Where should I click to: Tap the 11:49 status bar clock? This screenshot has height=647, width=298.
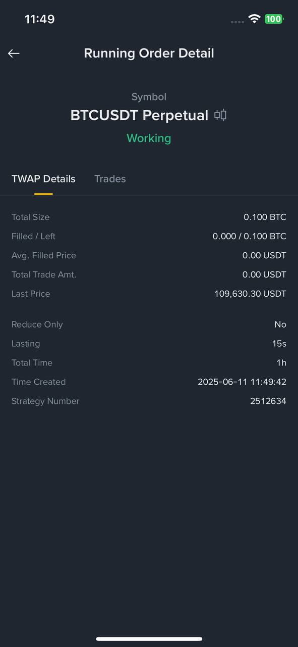(x=40, y=19)
